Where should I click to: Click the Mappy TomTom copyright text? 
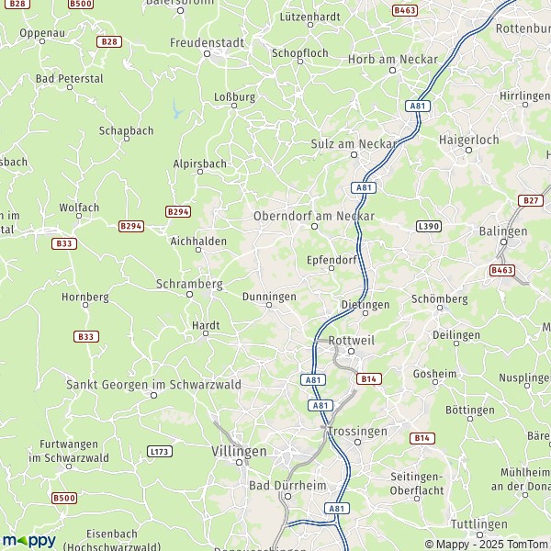click(x=488, y=544)
